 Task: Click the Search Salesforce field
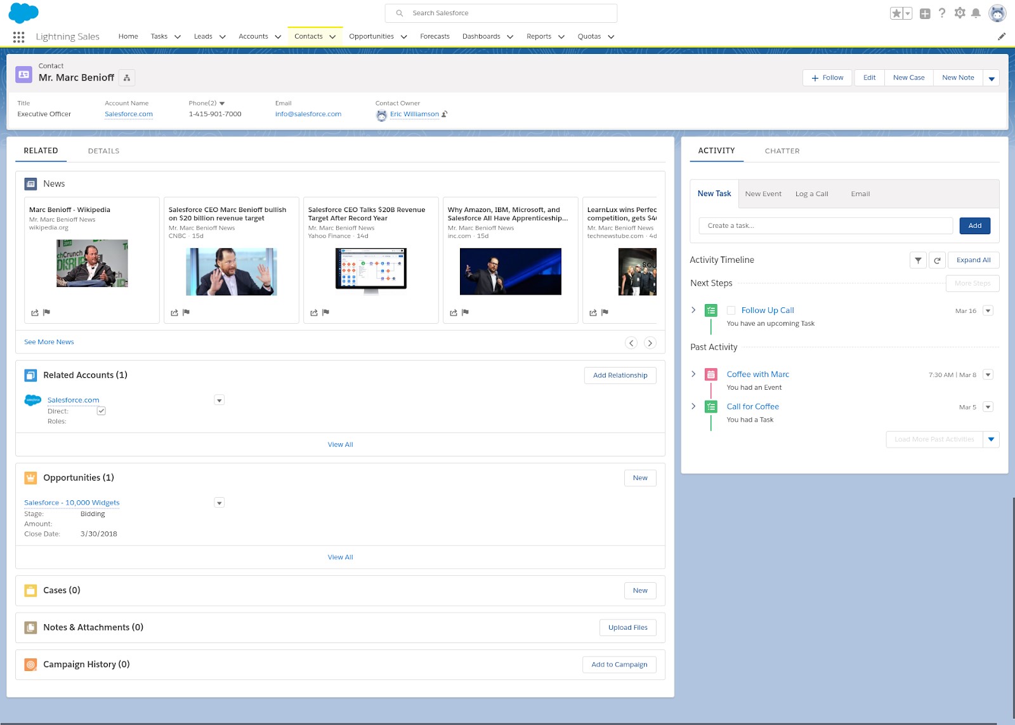pos(501,13)
